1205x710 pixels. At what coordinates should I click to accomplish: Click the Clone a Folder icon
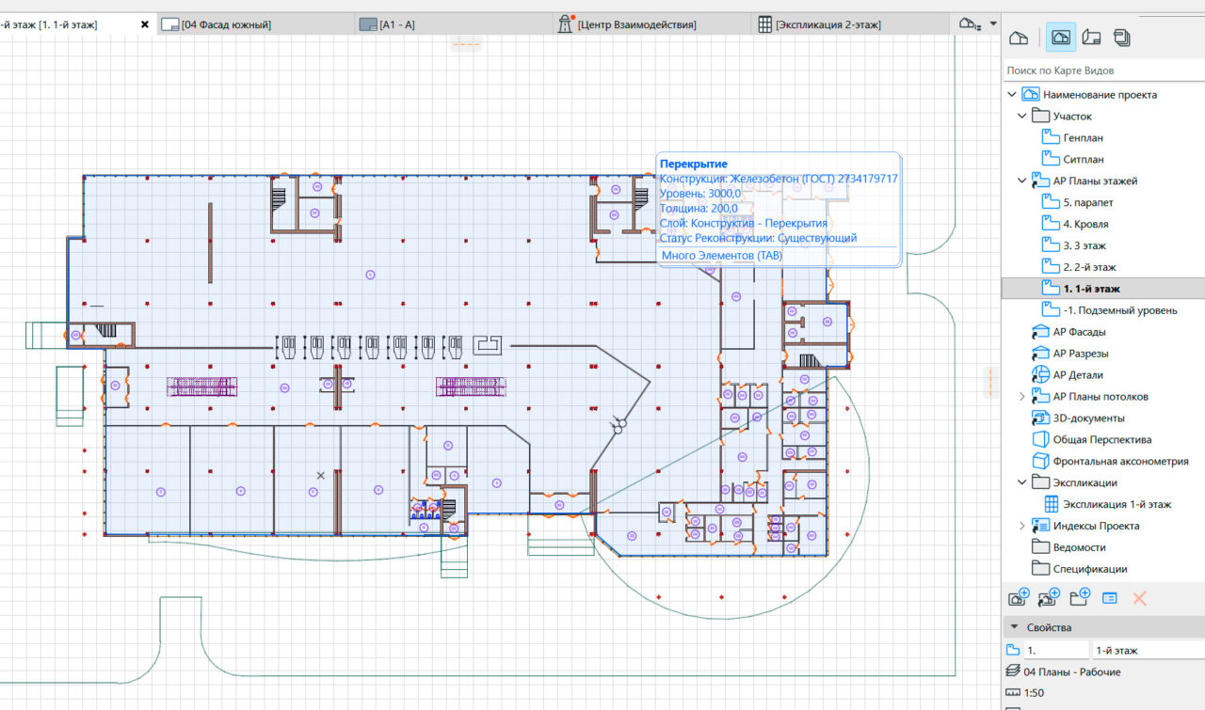point(1050,597)
